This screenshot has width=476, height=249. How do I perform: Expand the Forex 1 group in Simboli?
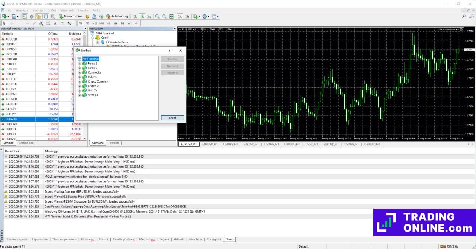[79, 64]
